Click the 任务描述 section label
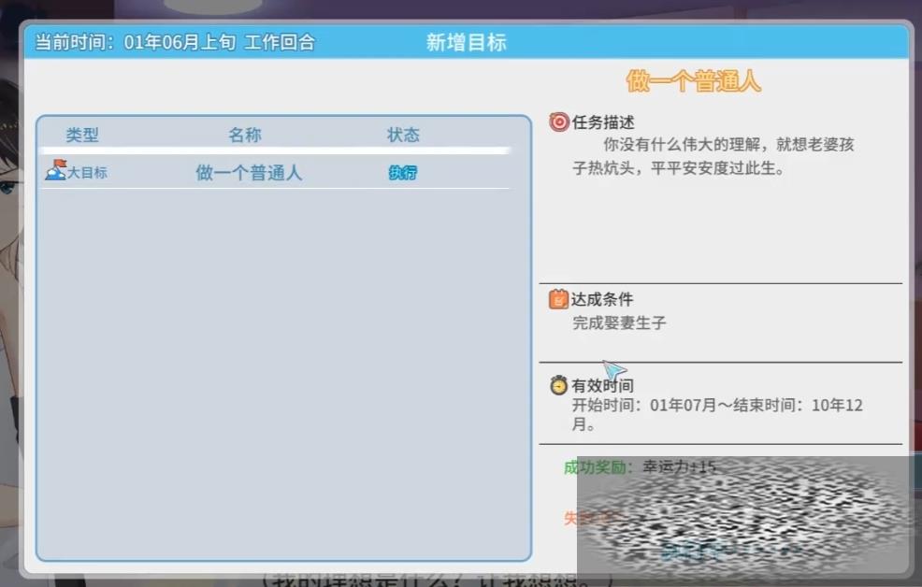 point(603,122)
